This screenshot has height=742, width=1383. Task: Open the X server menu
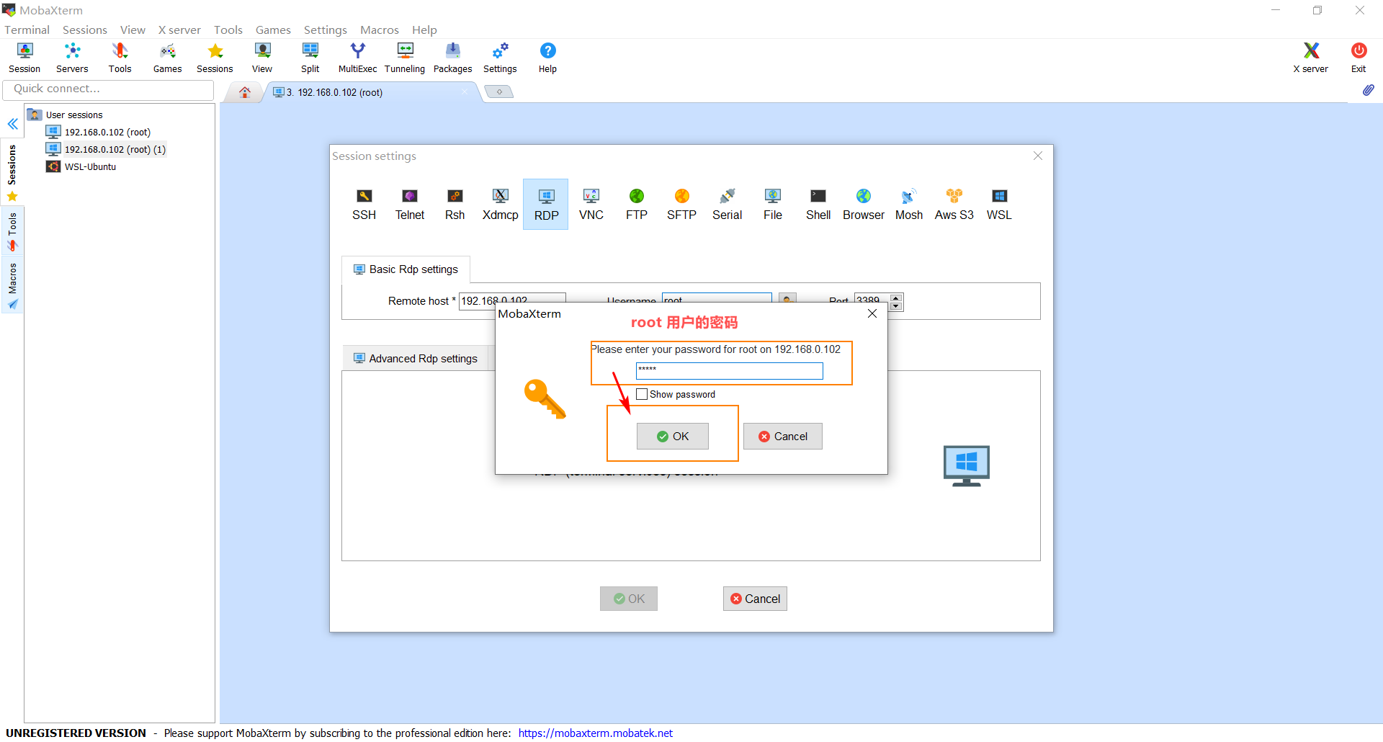tap(179, 30)
